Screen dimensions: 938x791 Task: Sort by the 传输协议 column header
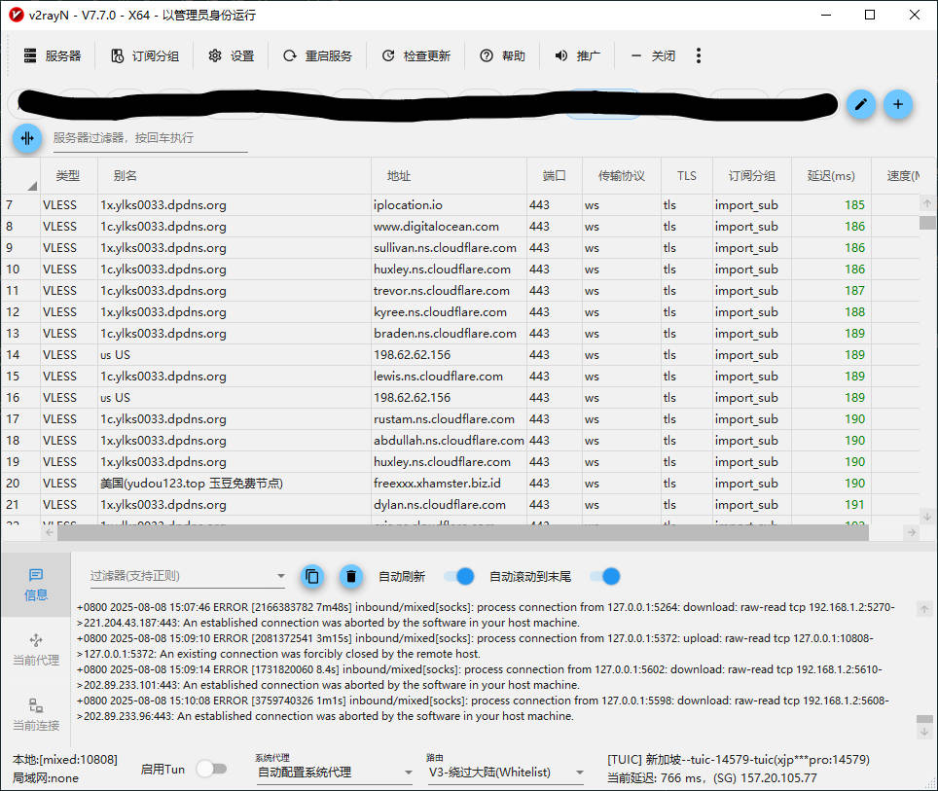[x=622, y=176]
